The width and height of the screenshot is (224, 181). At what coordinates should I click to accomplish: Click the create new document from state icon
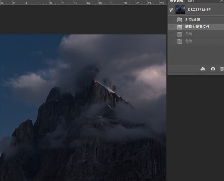point(203,69)
